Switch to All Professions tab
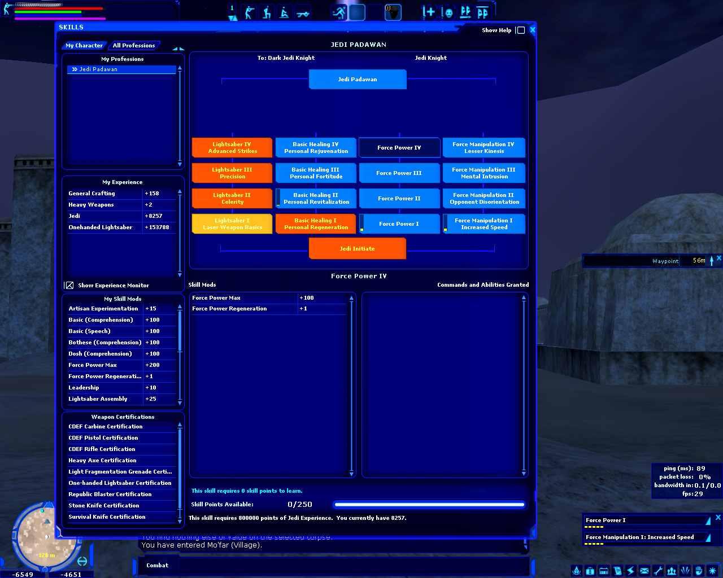 (134, 45)
